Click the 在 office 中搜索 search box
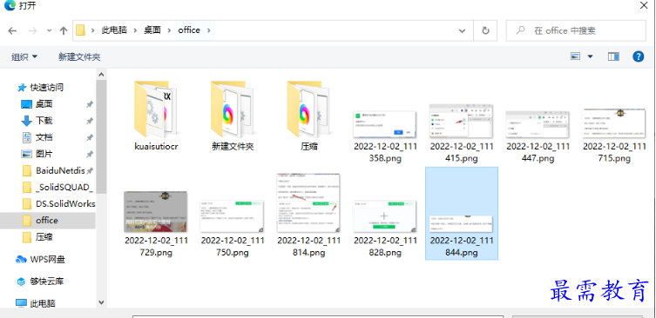The image size is (656, 318). tap(576, 31)
